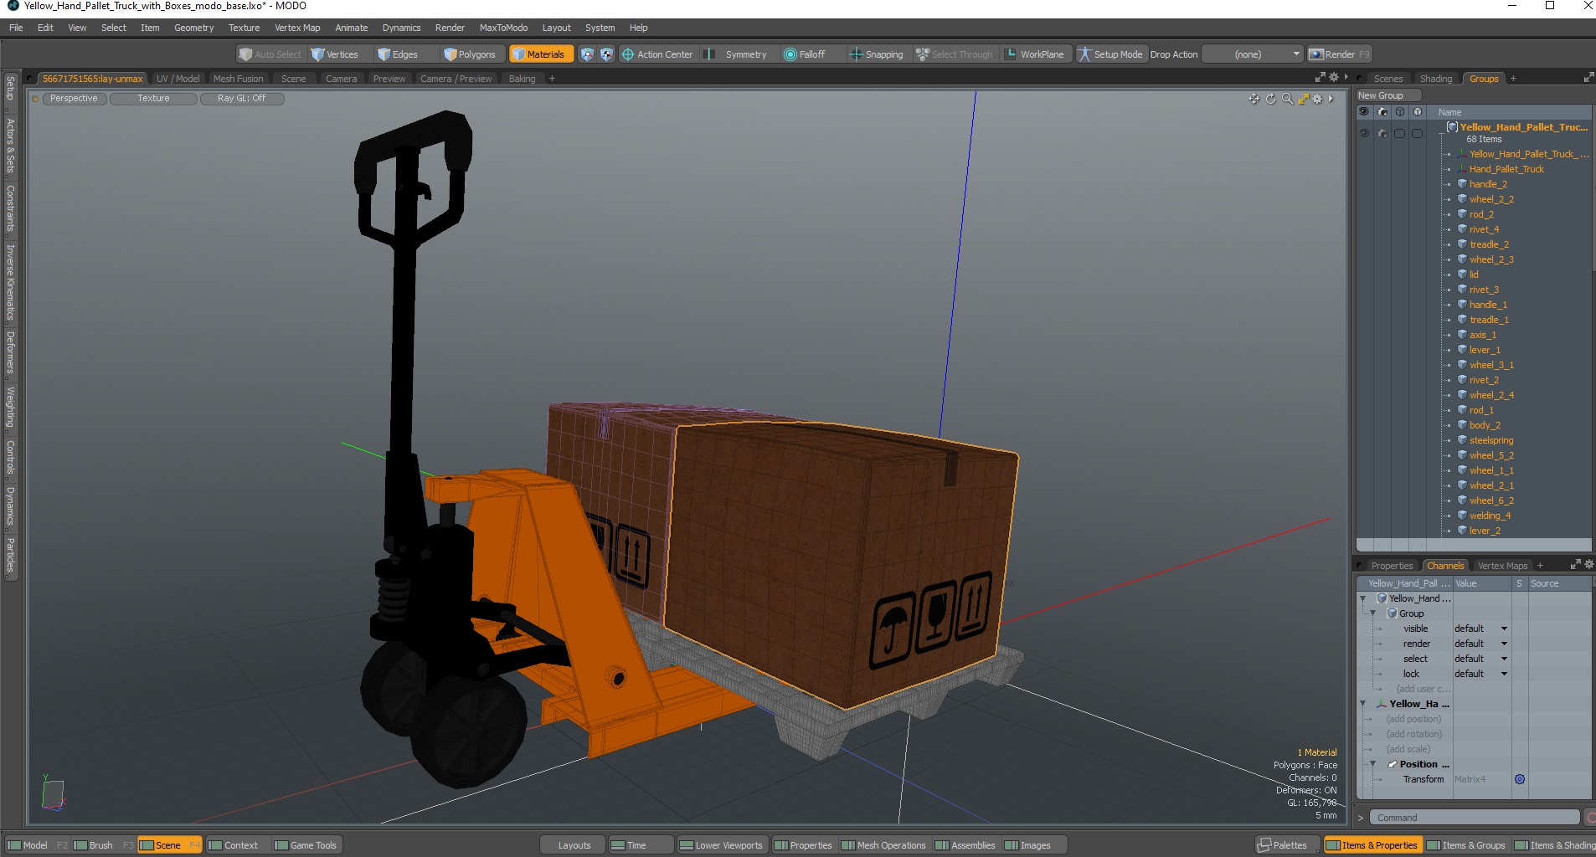This screenshot has width=1596, height=857.
Task: Expand Groups panel with corner arrows icon
Action: click(1588, 78)
